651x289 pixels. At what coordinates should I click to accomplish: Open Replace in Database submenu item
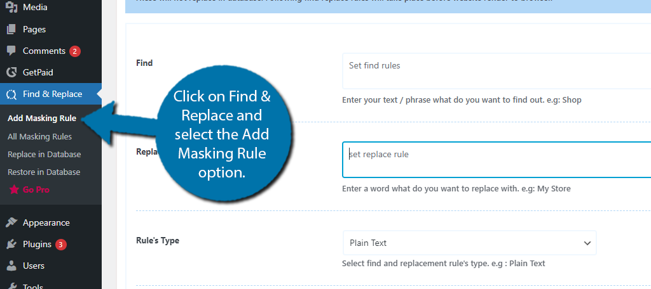pos(44,155)
